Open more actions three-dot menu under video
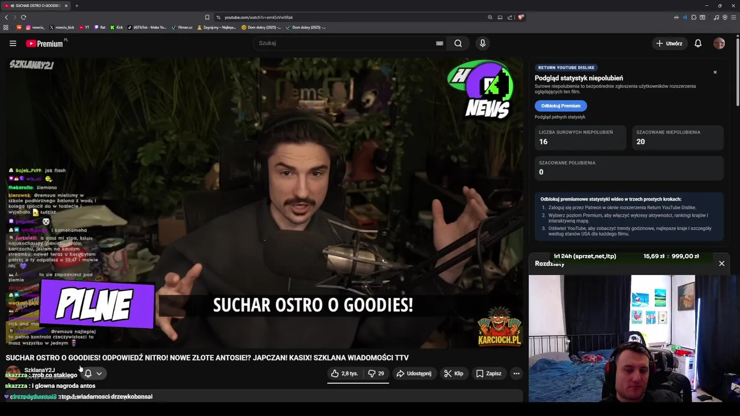Screen dimensions: 740x416 coord(516,374)
